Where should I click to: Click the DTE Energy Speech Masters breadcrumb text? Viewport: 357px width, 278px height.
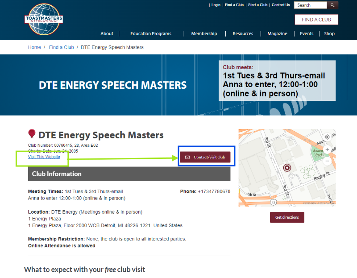click(x=112, y=47)
